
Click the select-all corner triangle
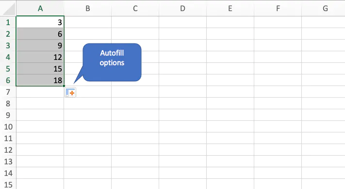[x=8, y=9]
